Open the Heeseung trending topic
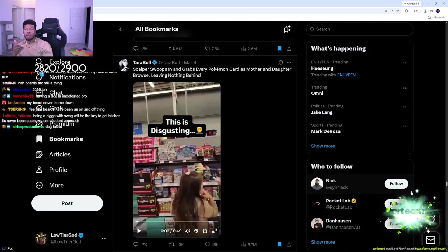 pyautogui.click(x=322, y=68)
